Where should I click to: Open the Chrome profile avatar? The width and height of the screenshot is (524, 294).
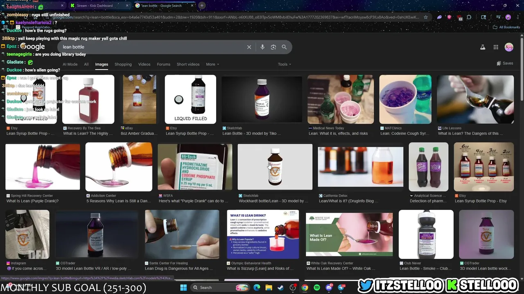tap(508, 17)
